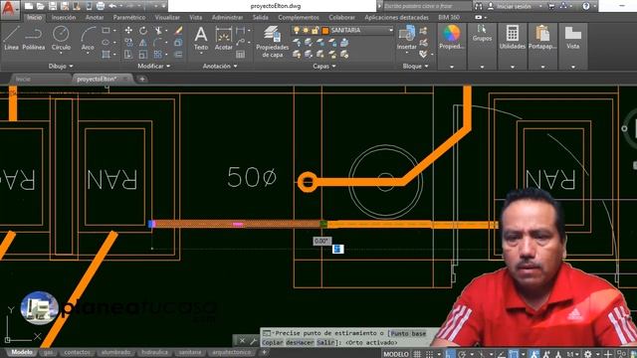This screenshot has width=637, height=358.
Task: Undo last action in quick access toolbar
Action: [x=112, y=6]
